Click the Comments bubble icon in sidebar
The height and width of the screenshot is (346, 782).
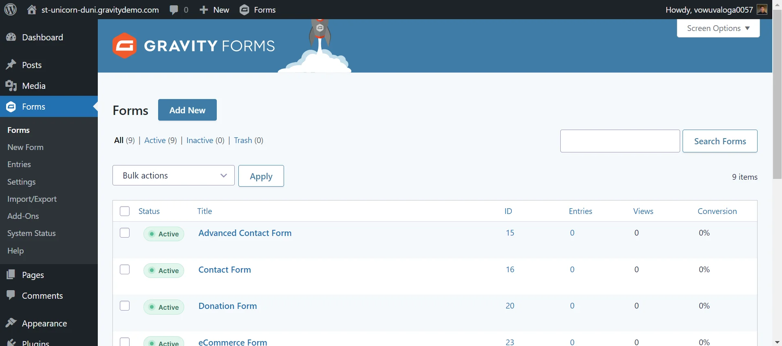click(11, 295)
